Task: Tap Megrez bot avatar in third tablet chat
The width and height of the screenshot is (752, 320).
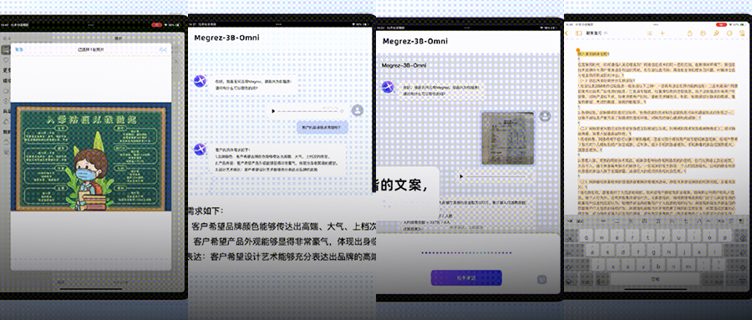Action: [388, 88]
